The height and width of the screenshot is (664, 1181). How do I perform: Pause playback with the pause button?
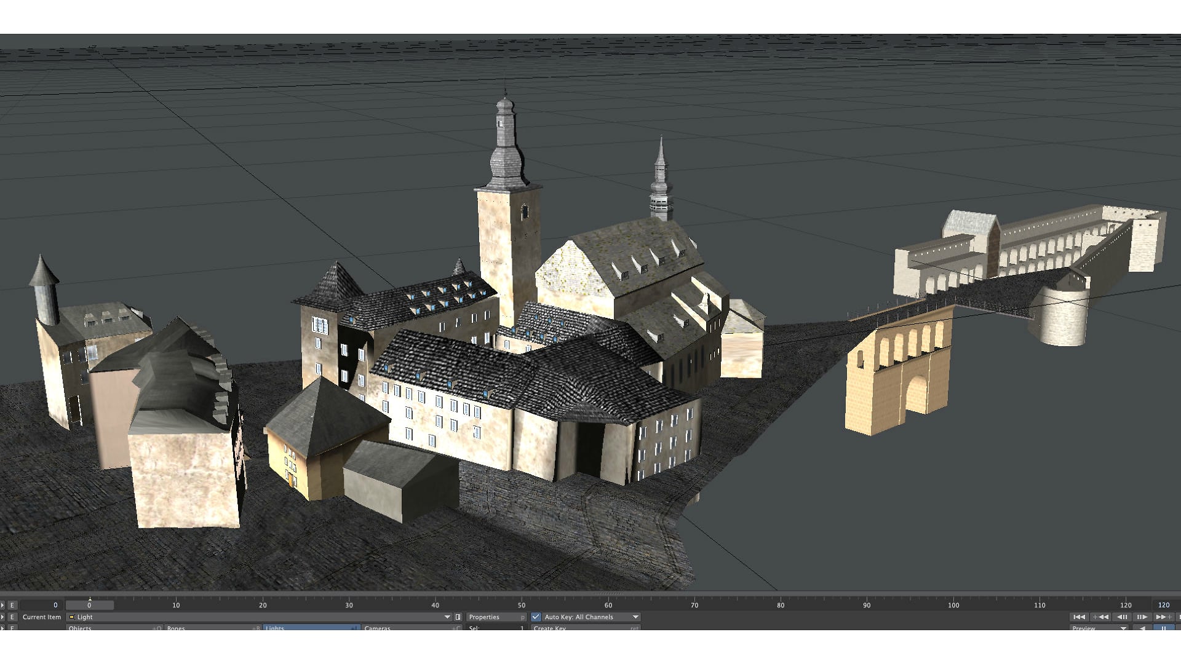(x=1163, y=628)
